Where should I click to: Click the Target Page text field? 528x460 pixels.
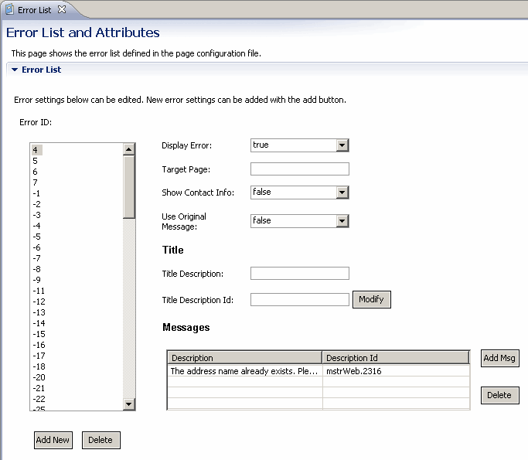299,169
